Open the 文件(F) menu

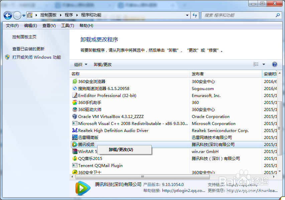pos(12,26)
